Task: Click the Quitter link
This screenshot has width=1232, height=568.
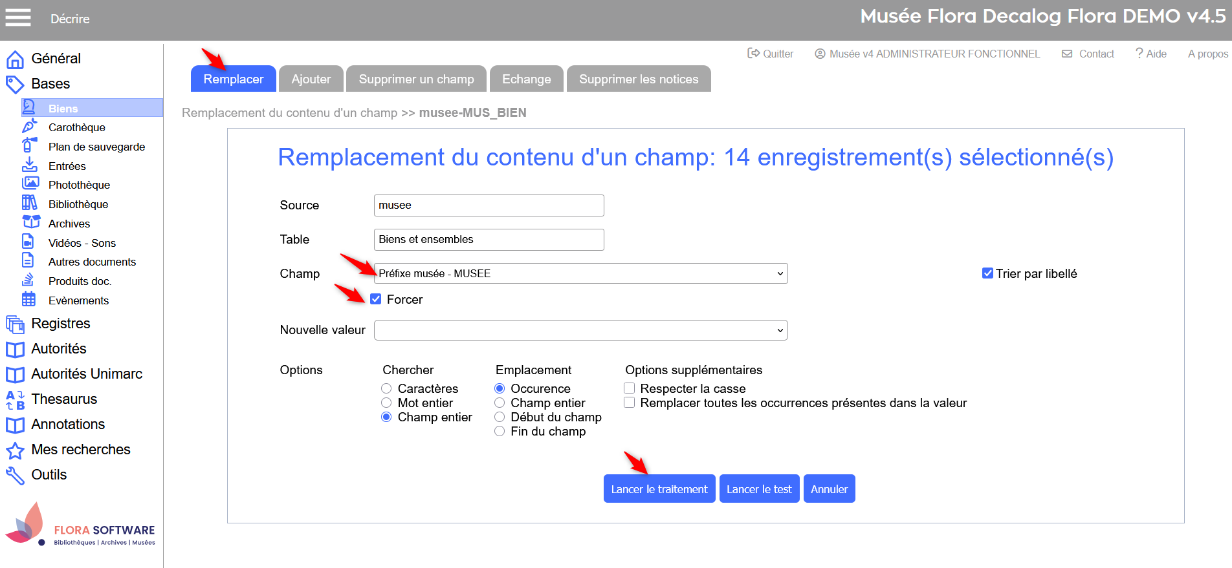Action: 771,54
